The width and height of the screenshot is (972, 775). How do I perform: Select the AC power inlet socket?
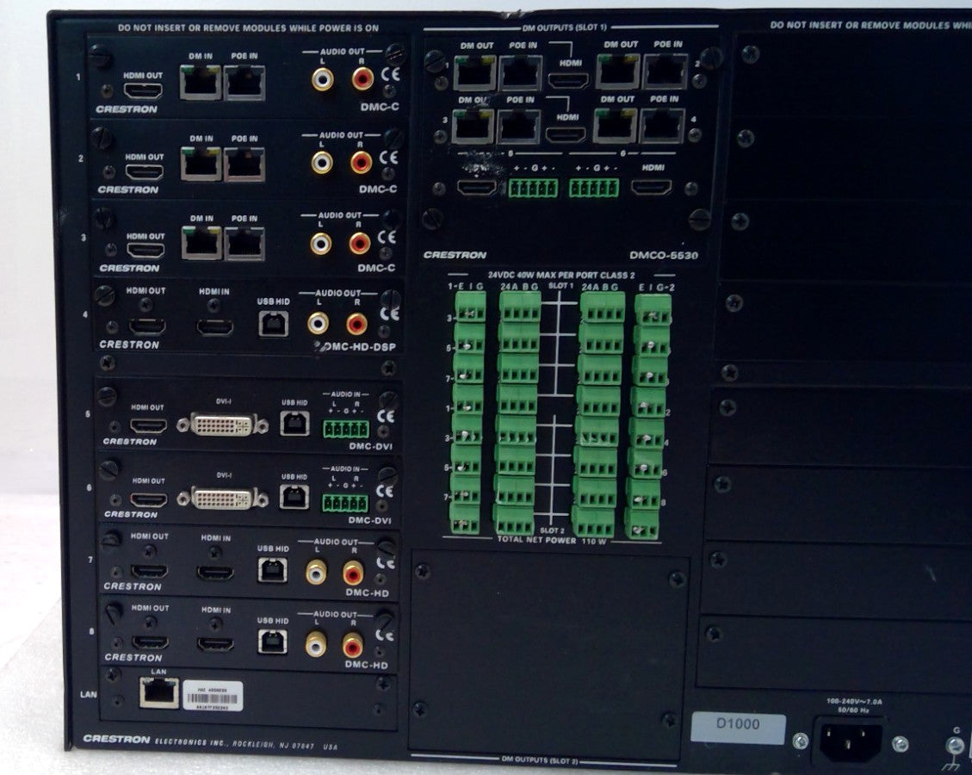[851, 741]
